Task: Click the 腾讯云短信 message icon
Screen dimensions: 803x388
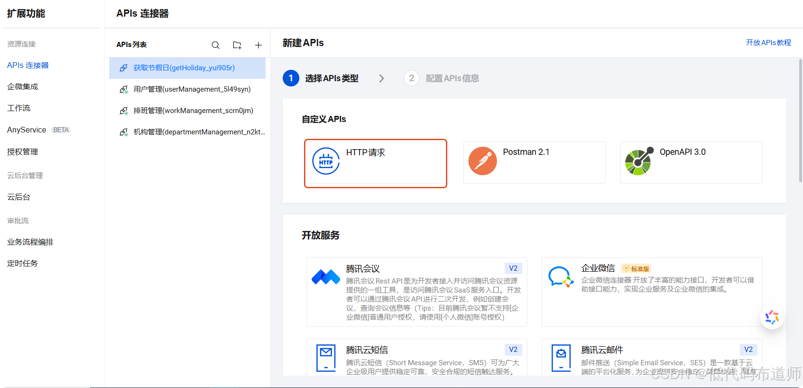Action: tap(326, 358)
